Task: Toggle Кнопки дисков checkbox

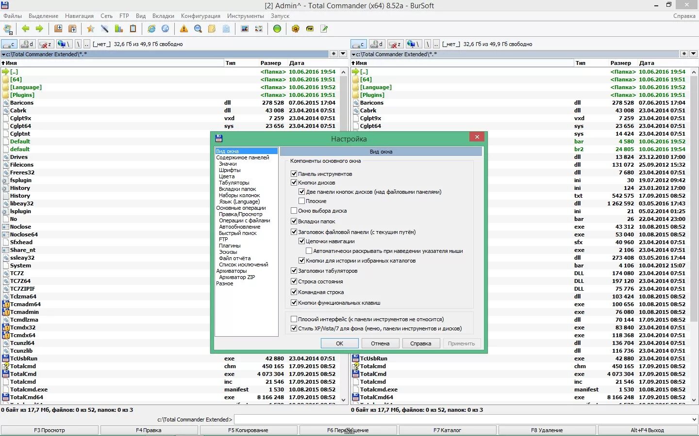Action: [294, 183]
